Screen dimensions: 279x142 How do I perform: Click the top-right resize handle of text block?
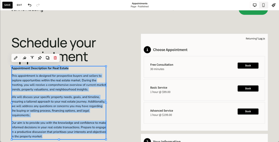tap(106, 66)
